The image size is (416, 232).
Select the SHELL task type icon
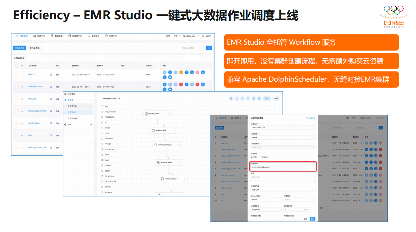coord(102,106)
